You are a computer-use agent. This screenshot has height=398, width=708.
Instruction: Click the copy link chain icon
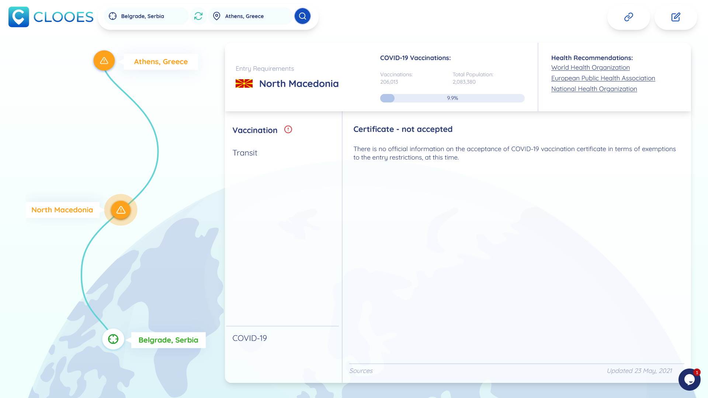pyautogui.click(x=628, y=17)
